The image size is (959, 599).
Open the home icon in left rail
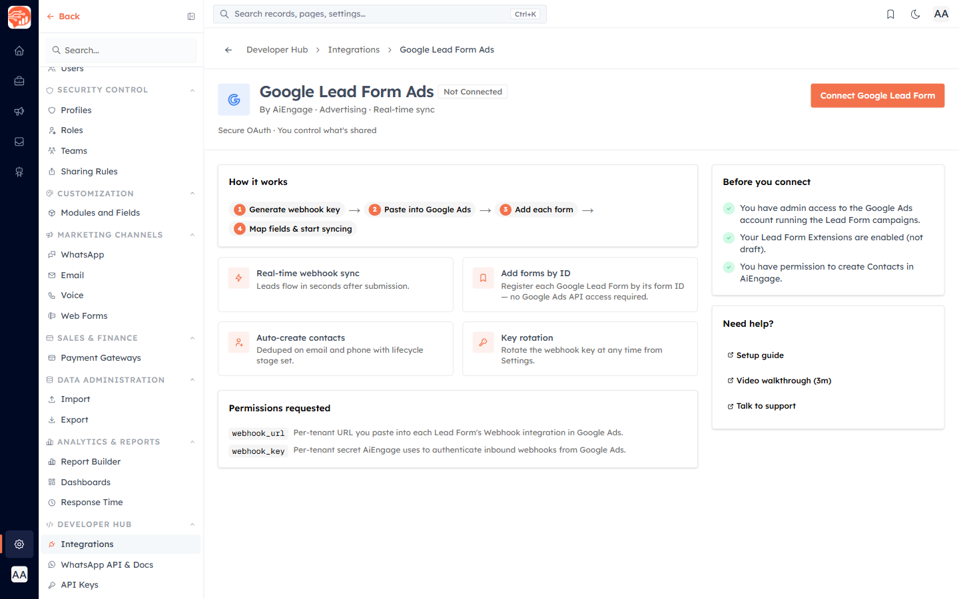19,51
